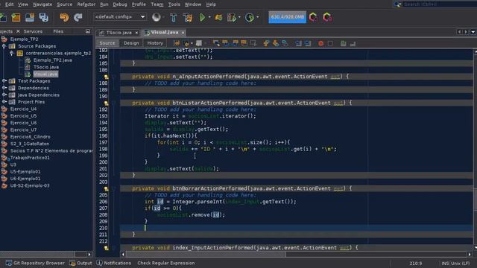Viewport: 477px width, 268px height.
Task: Click the Toggle Bookmark icon in editor toolbar
Action: 285,43
